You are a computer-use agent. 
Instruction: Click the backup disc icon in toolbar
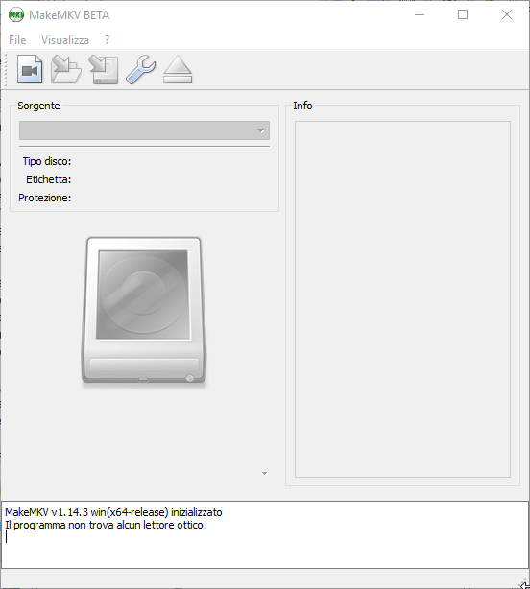[x=104, y=69]
